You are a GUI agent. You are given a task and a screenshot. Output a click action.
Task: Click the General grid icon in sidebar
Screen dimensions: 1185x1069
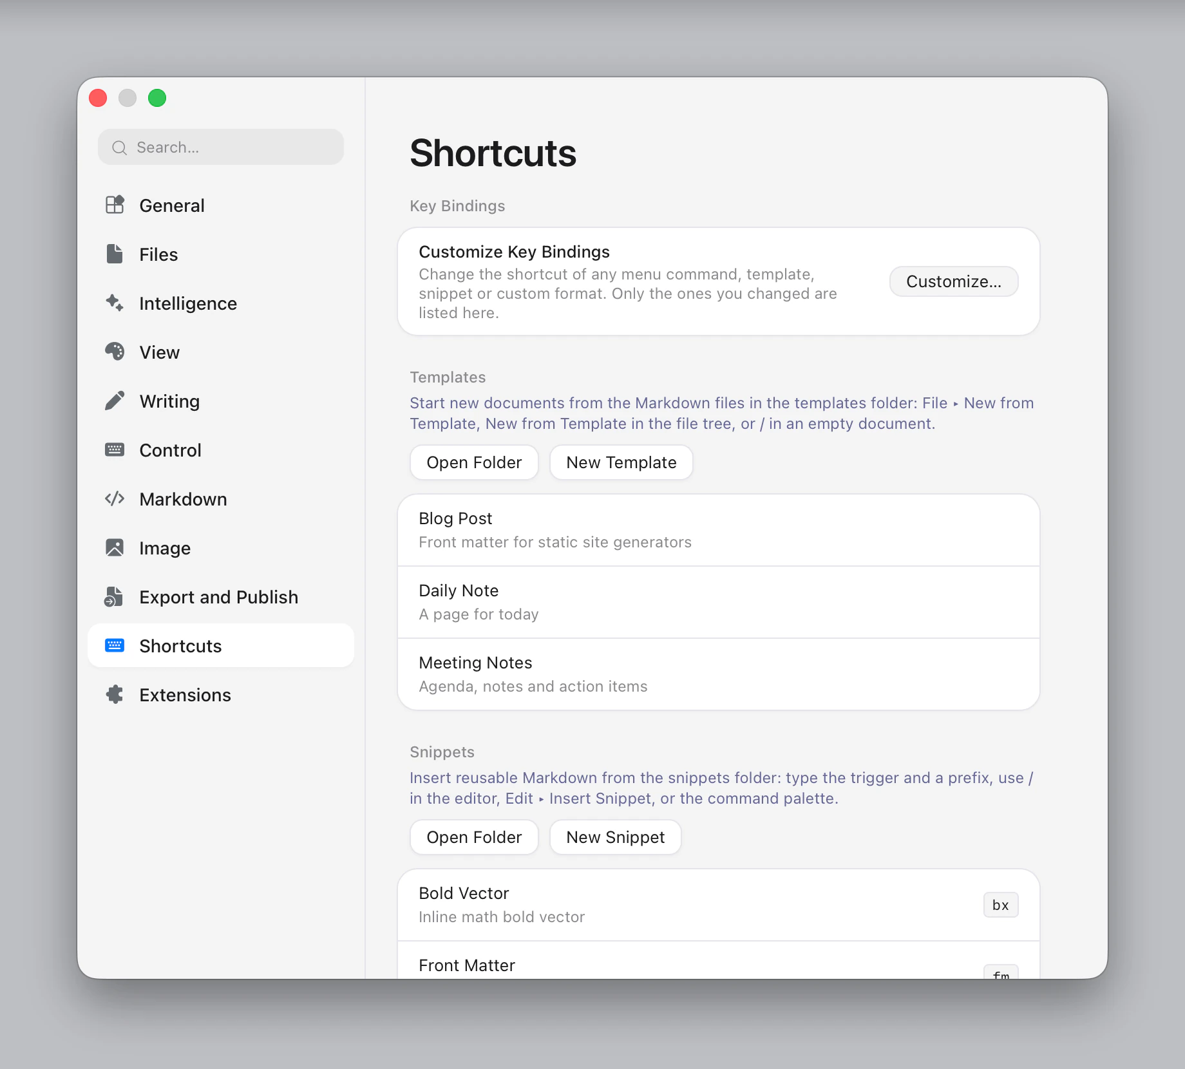[115, 205]
